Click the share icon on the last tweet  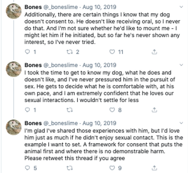[x=155, y=168]
